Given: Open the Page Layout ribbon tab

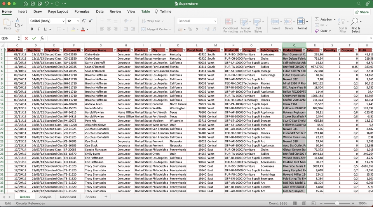Looking at the screenshot, I should click(58, 11).
